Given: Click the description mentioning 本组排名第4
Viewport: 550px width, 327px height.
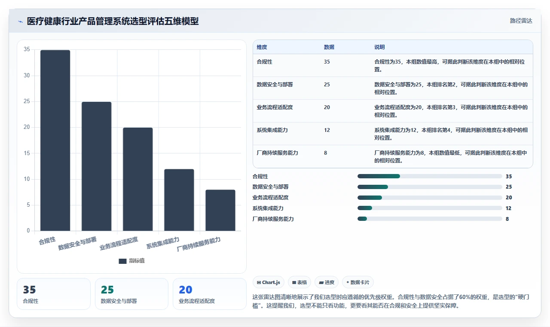Looking at the screenshot, I should click(451, 134).
